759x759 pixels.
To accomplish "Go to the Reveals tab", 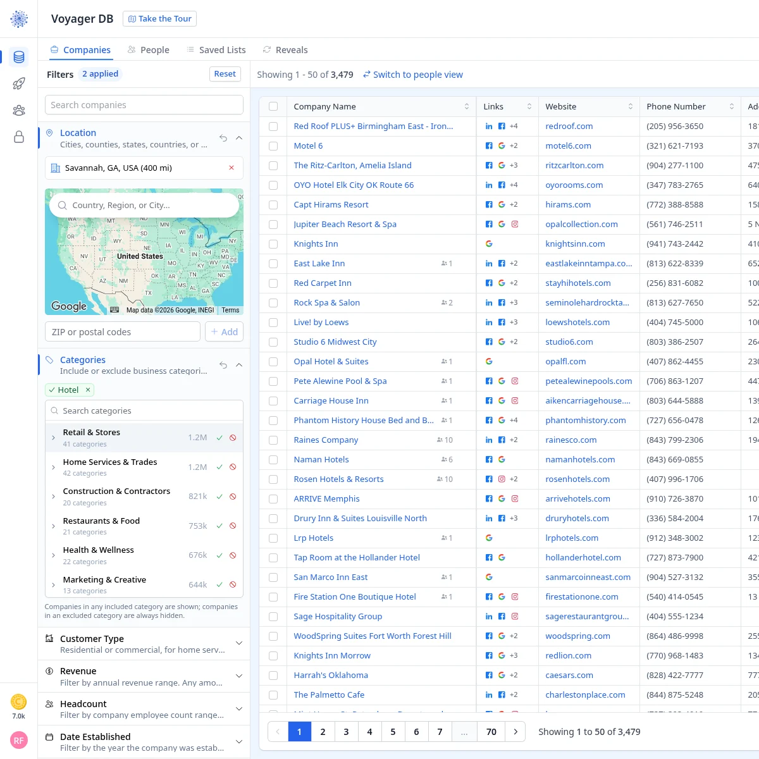I will 285,50.
